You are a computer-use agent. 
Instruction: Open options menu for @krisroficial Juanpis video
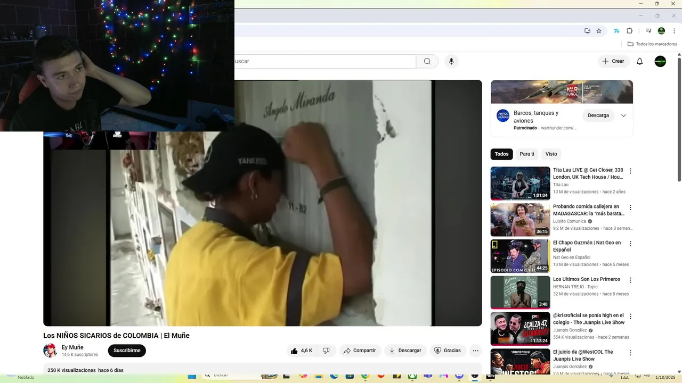click(x=630, y=317)
